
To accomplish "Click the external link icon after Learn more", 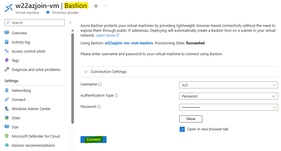I will (x=117, y=35).
